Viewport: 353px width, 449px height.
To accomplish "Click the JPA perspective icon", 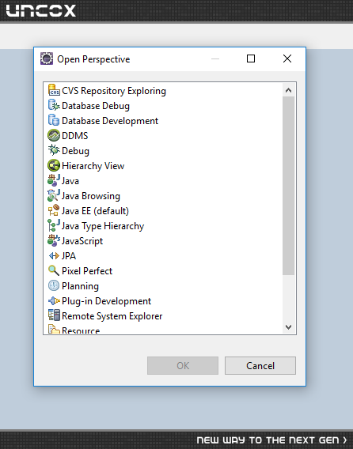I will click(x=54, y=255).
